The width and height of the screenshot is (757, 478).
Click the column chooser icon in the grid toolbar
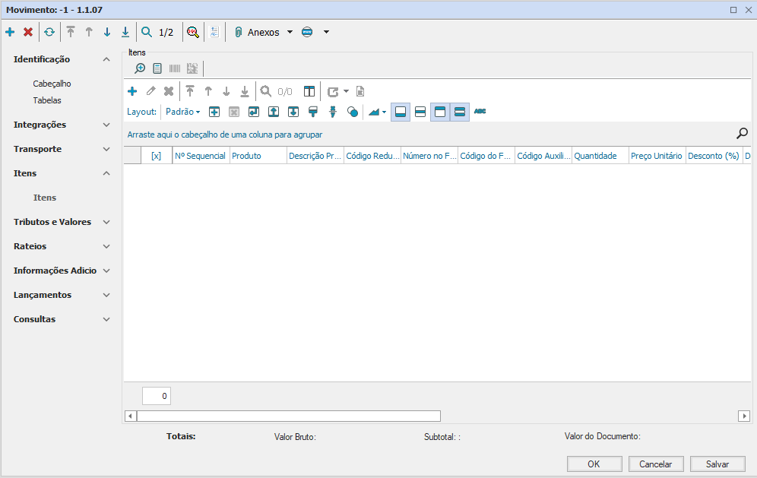pyautogui.click(x=309, y=91)
